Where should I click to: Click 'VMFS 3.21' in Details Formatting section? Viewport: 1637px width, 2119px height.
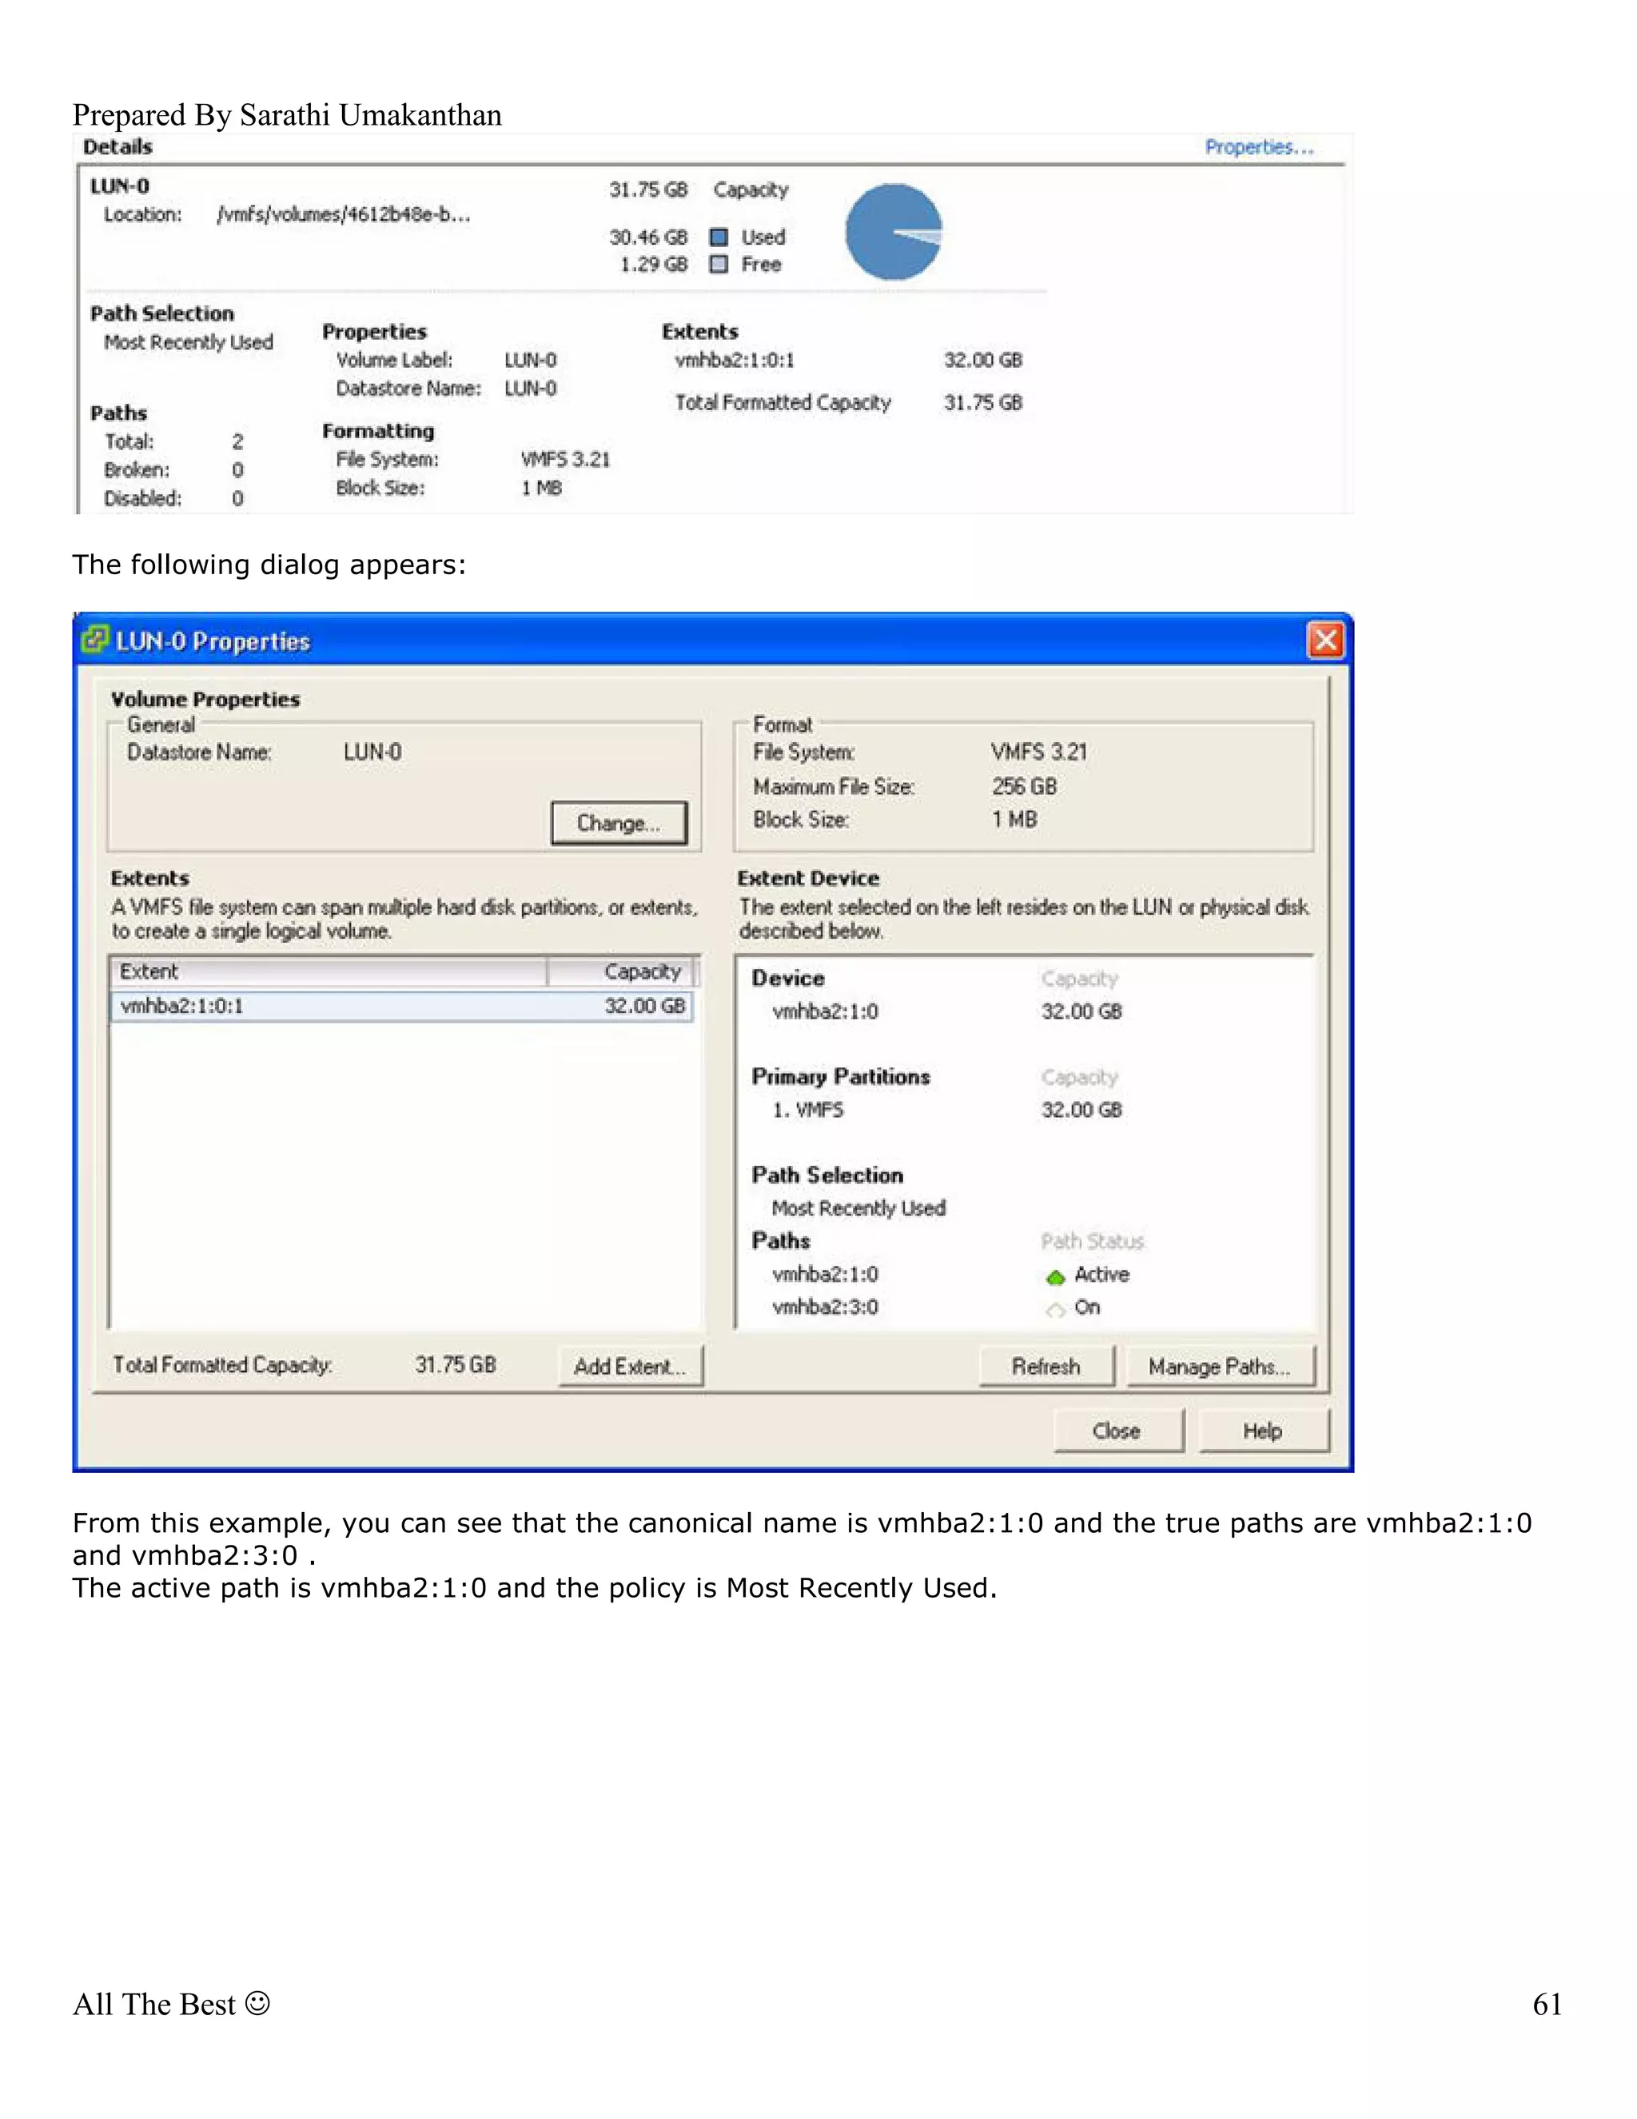coord(565,459)
